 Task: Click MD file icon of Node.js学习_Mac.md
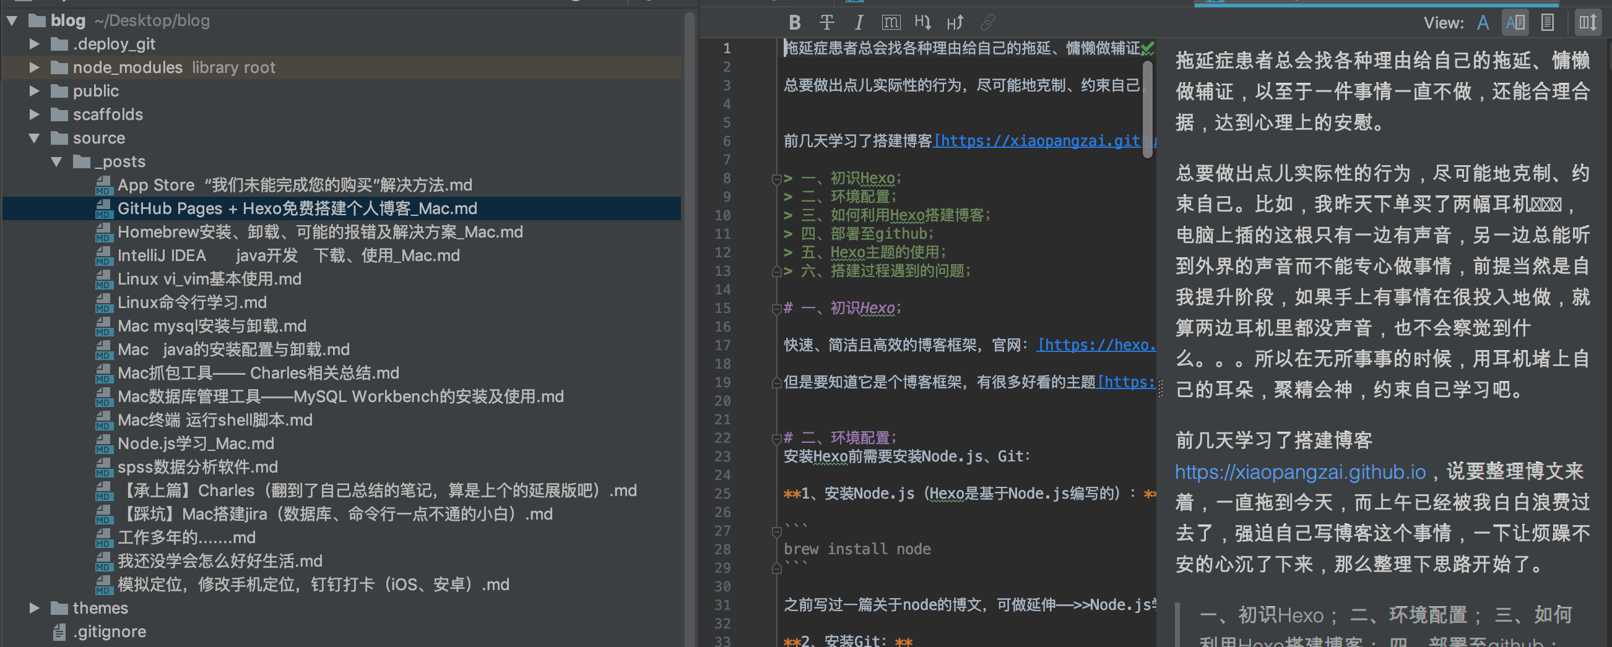(103, 445)
